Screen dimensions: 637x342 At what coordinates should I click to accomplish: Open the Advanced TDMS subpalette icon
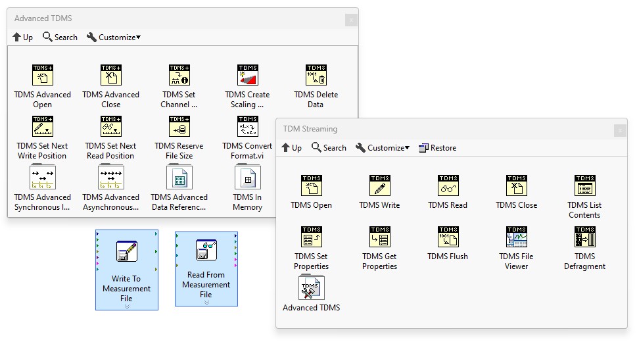[x=312, y=287]
